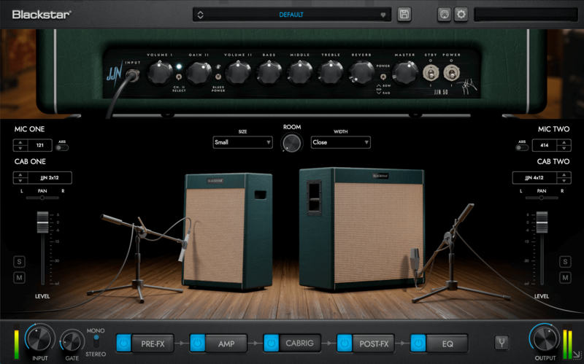584x364 pixels.
Task: Open the CABRIG tab
Action: tap(299, 343)
